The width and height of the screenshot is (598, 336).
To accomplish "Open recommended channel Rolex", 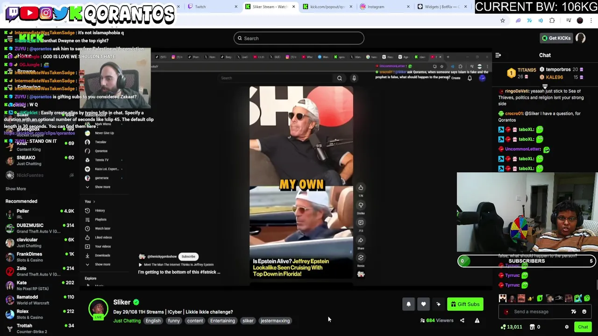I will [40, 314].
